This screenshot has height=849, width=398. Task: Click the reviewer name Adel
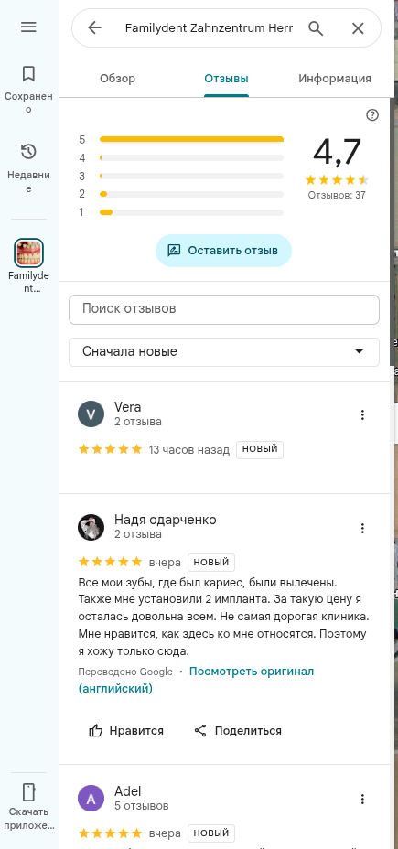click(128, 791)
